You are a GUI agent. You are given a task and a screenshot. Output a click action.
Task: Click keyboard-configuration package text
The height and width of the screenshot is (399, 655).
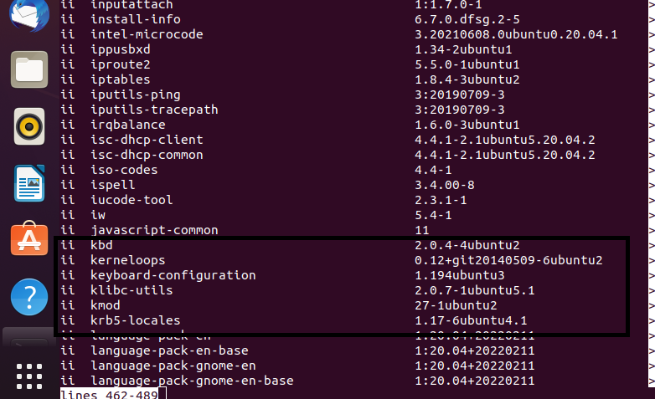coord(173,275)
